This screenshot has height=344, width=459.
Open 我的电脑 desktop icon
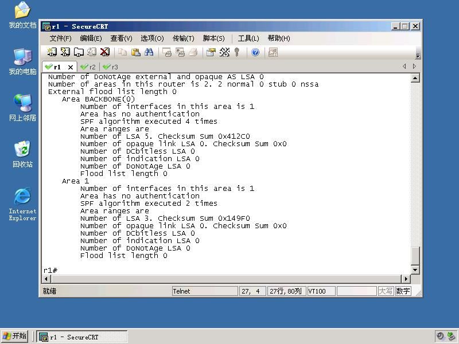[x=22, y=62]
